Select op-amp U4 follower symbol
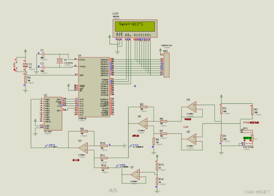Viewport: 274px width, 196px height. tap(192, 107)
